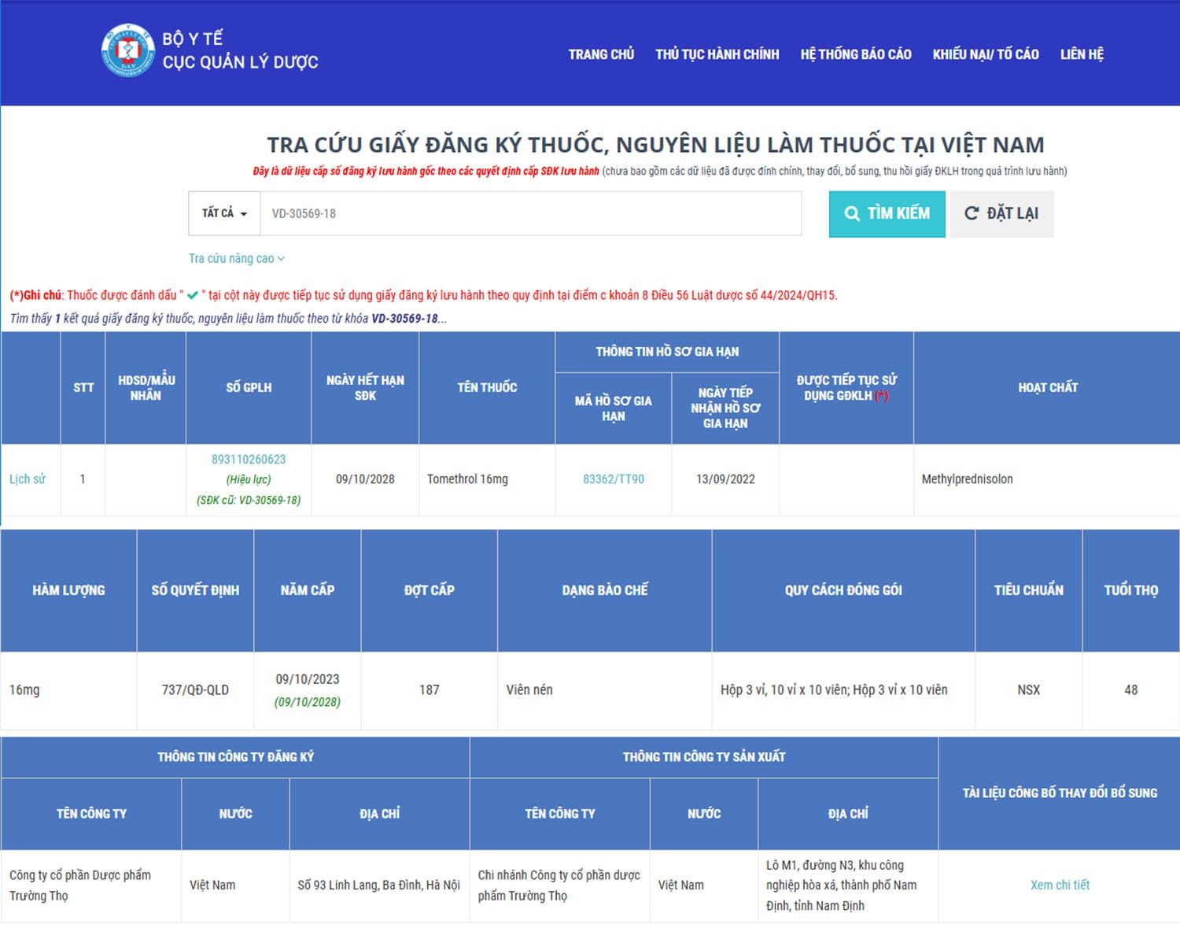Viewport: 1180px width, 928px height.
Task: Click the Lô M1, đường N3 address
Action: click(x=842, y=885)
